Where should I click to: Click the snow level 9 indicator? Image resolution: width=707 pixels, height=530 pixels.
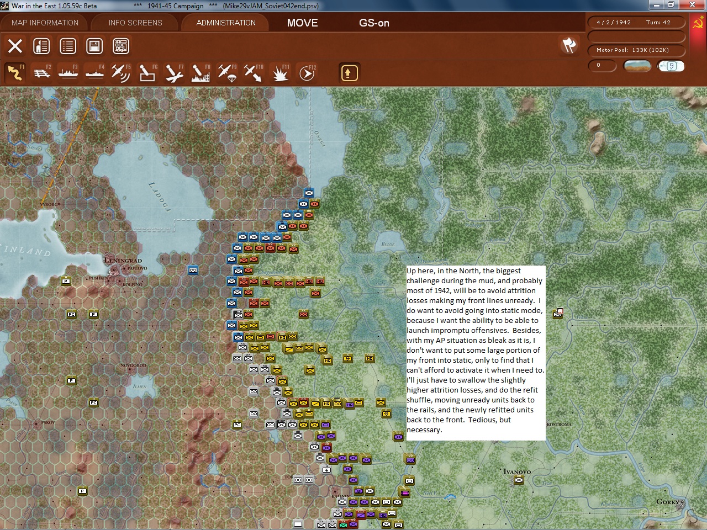point(671,66)
